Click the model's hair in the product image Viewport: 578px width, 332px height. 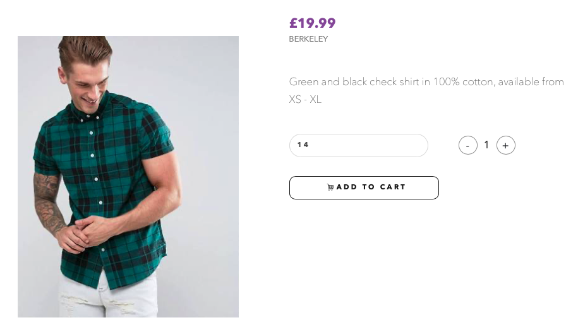(x=85, y=50)
